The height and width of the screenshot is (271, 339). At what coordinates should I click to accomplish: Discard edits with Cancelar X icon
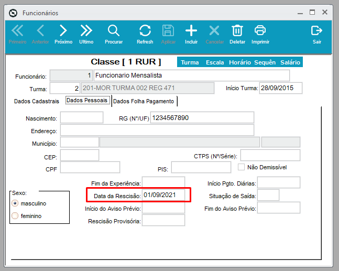pyautogui.click(x=214, y=35)
